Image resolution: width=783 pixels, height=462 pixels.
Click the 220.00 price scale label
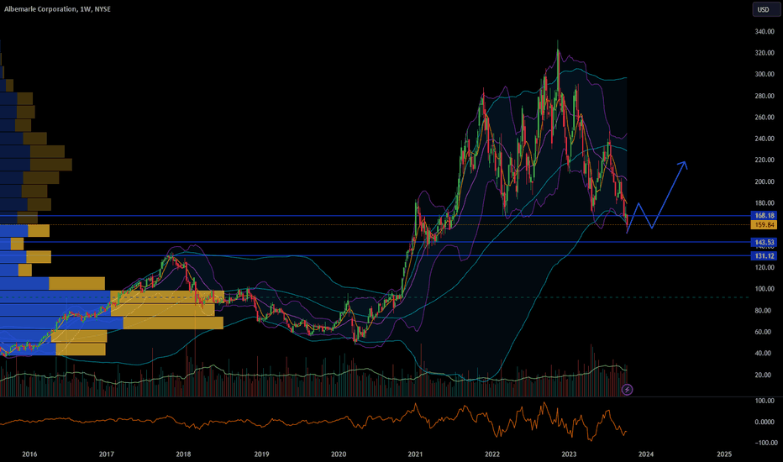(765, 160)
